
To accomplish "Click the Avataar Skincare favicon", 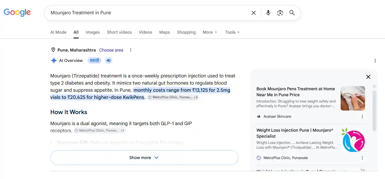I will pos(259,116).
